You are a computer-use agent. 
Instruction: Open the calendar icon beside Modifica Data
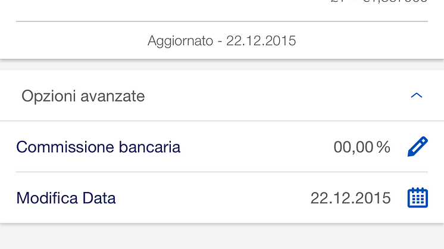click(x=417, y=198)
